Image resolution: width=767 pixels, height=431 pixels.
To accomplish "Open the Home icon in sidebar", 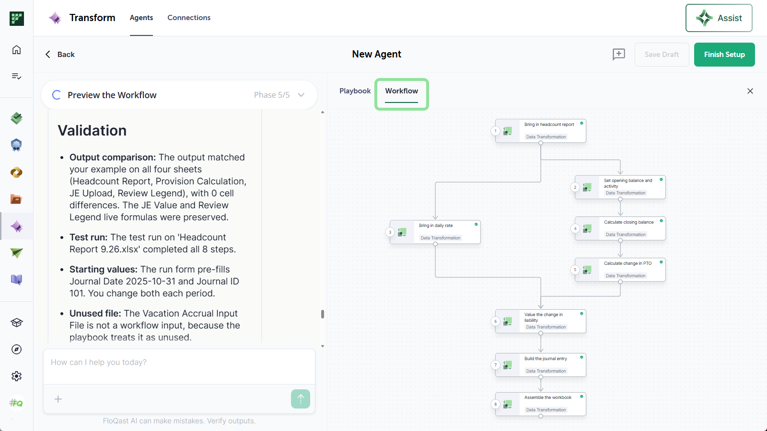I will (x=17, y=50).
